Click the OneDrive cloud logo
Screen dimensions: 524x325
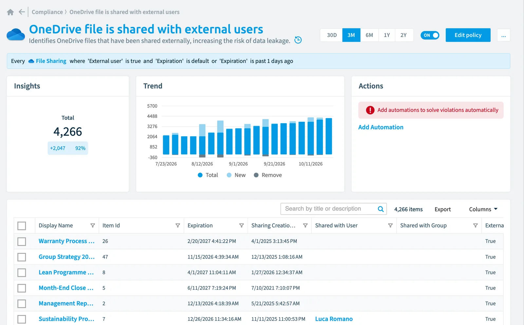(x=16, y=34)
